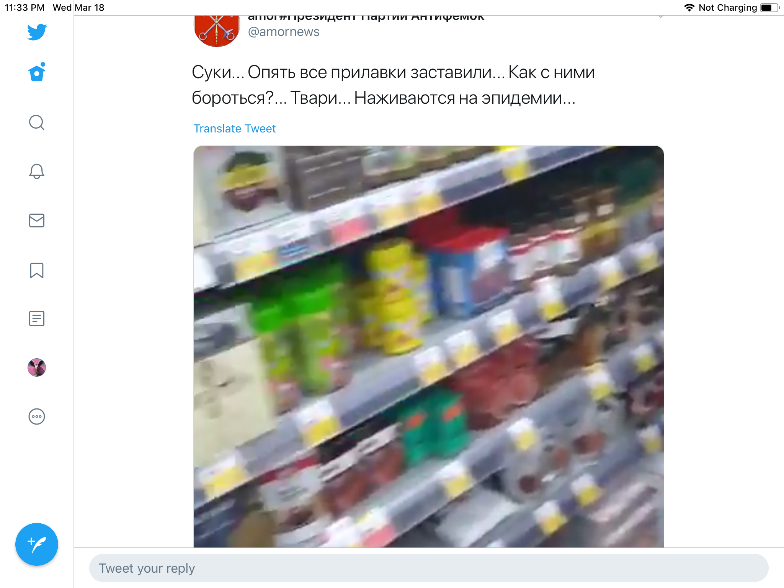Click Translate Tweet link
Screen dimensions: 784x588
[x=235, y=129]
